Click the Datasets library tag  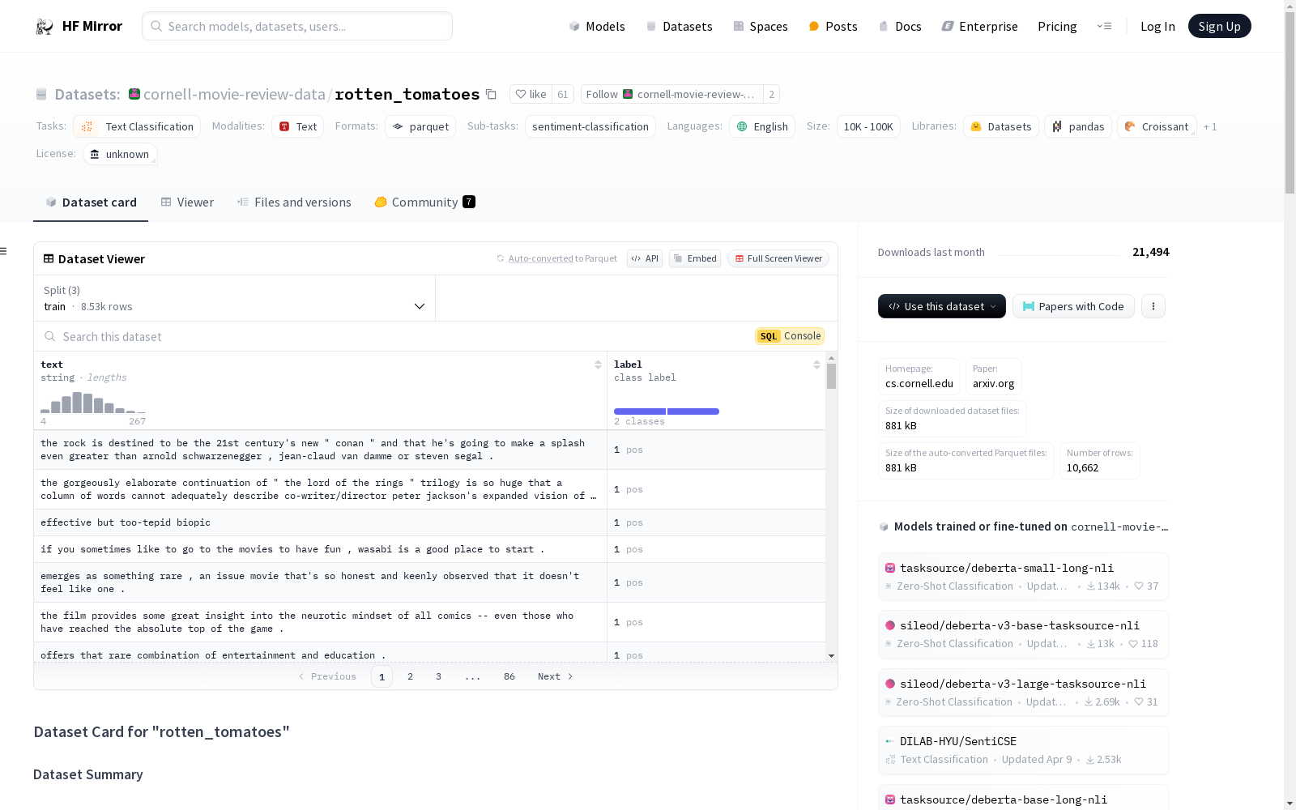[1001, 126]
